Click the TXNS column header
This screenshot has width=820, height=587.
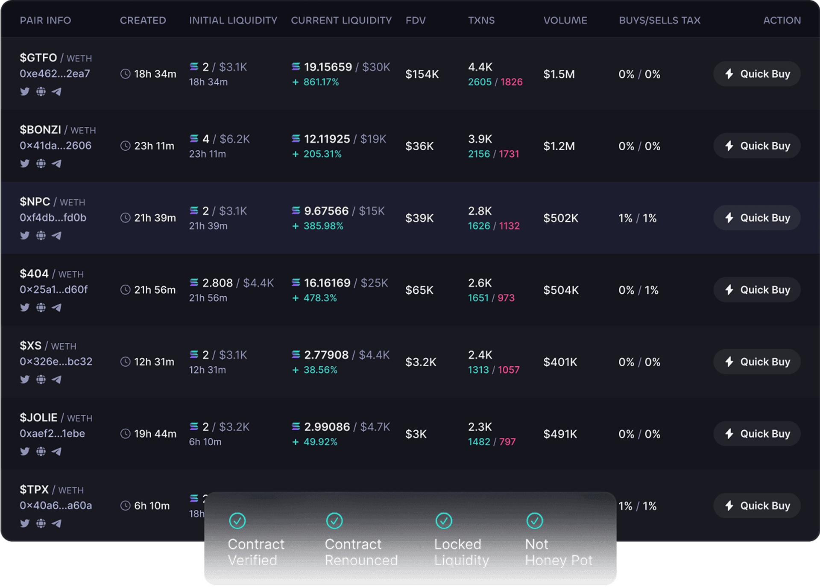click(481, 20)
